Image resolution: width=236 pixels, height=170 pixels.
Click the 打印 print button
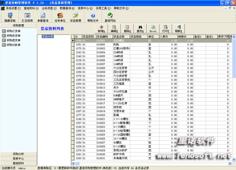pyautogui.click(x=166, y=28)
